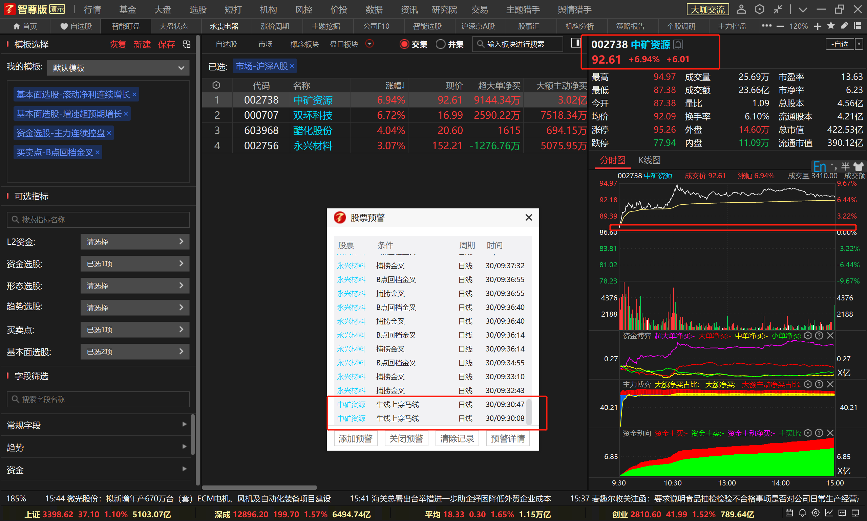Click the 添加预警 button

(355, 438)
